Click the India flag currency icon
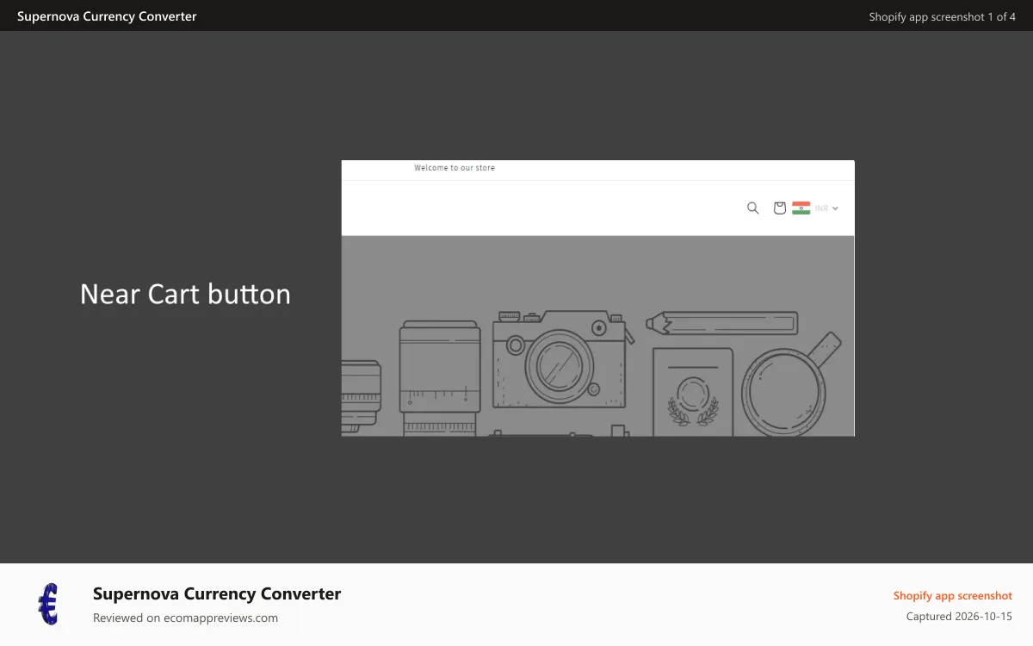Screen dimensions: 1033x646 pyautogui.click(x=801, y=208)
